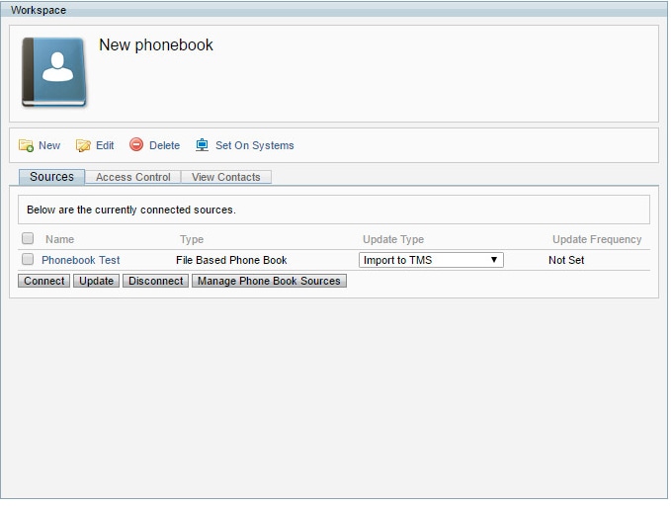The image size is (671, 506).
Task: Click the Delete toolbar label
Action: (x=164, y=145)
